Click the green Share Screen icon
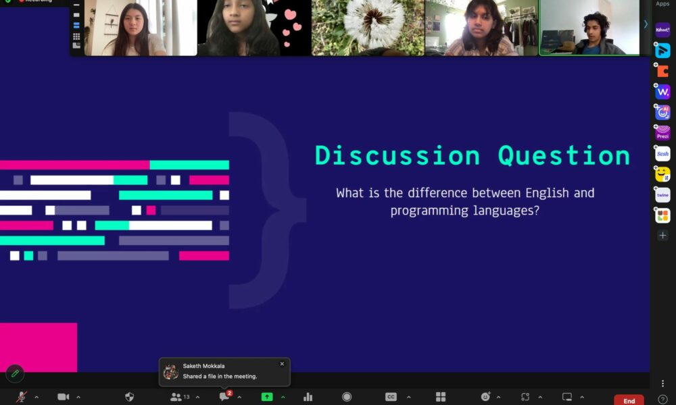Viewport: 676px width, 405px height. (267, 397)
